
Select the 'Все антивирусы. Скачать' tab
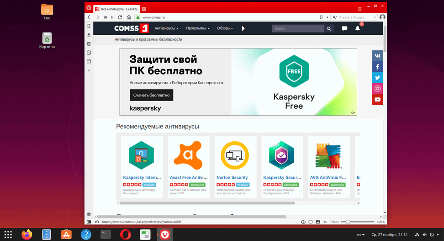[116, 9]
